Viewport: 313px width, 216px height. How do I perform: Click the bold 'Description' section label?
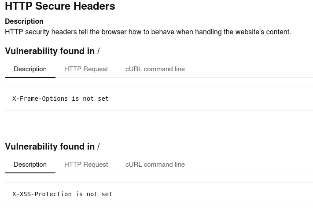coord(24,21)
